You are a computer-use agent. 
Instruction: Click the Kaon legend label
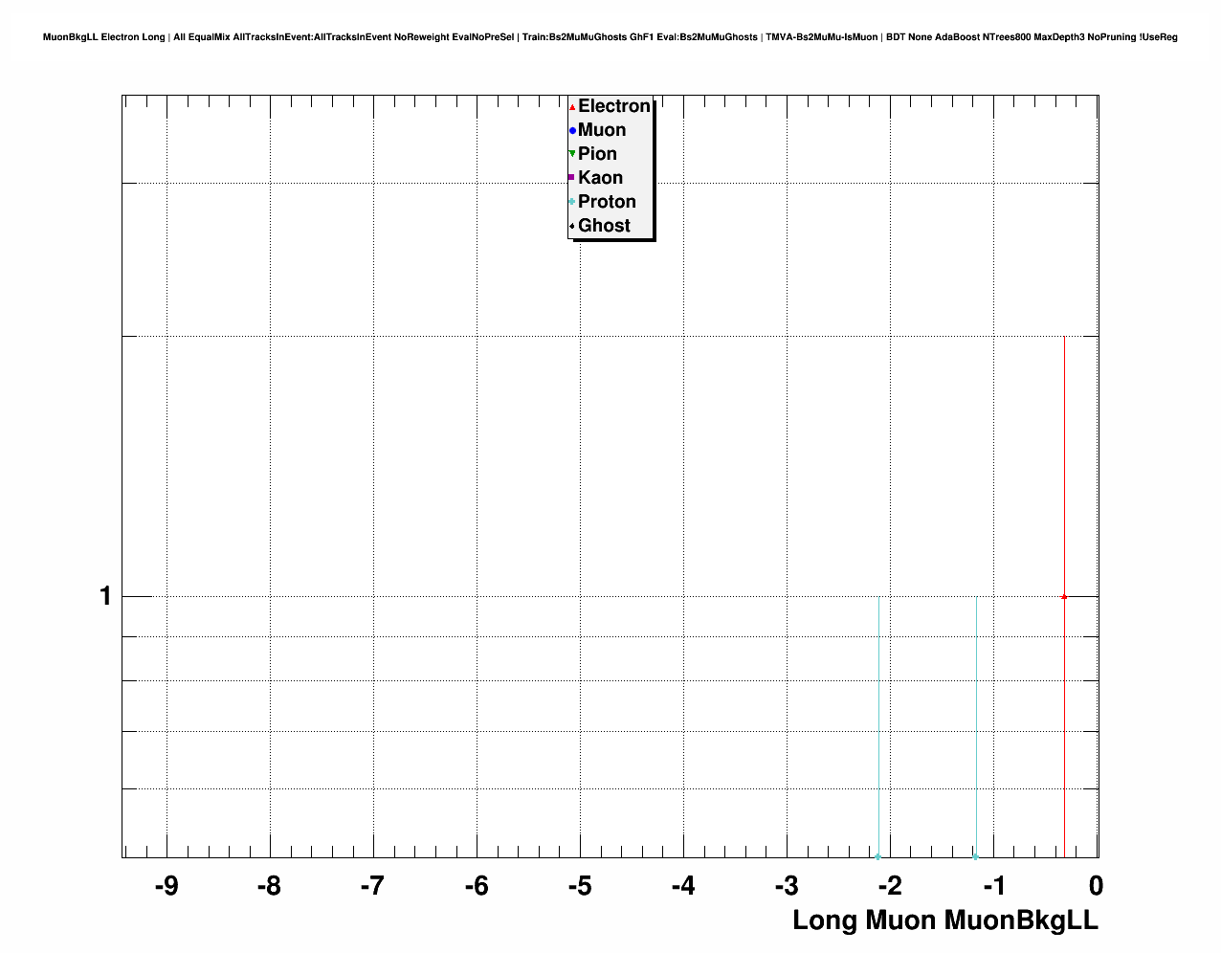click(x=600, y=178)
